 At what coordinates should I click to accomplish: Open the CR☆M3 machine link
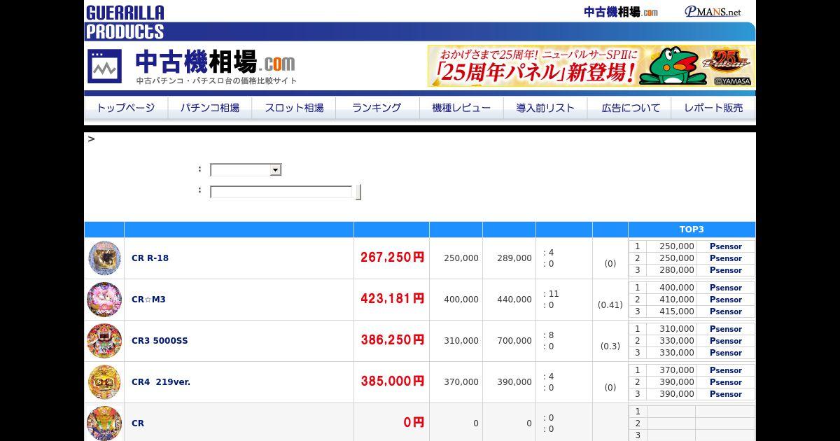click(148, 299)
